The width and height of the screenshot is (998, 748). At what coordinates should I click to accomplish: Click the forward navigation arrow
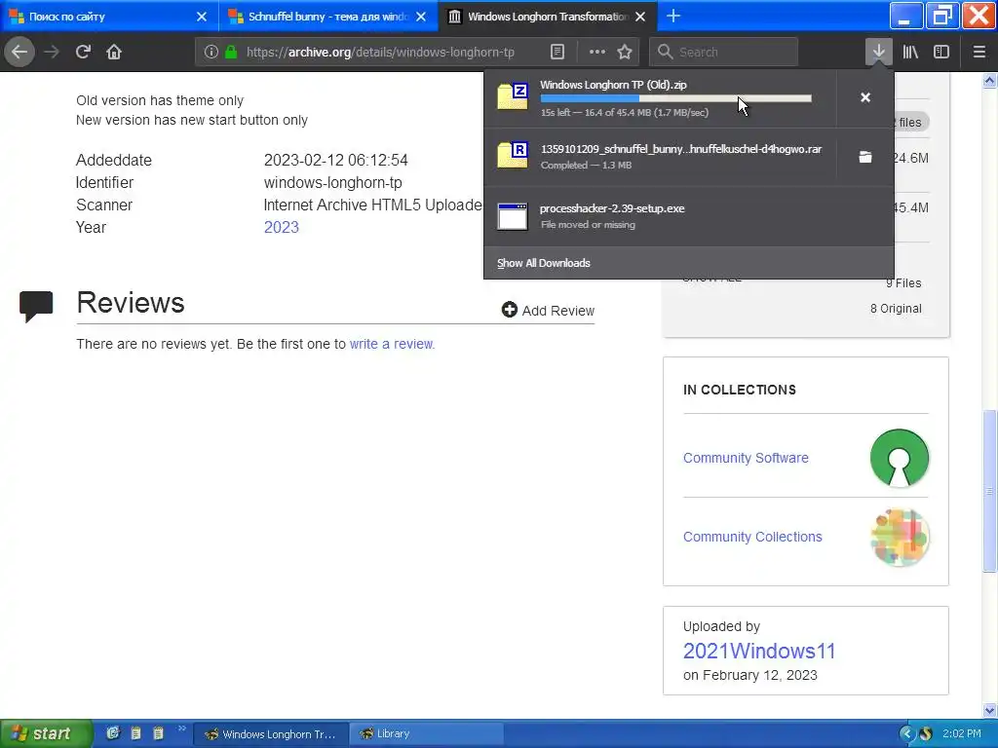(52, 52)
